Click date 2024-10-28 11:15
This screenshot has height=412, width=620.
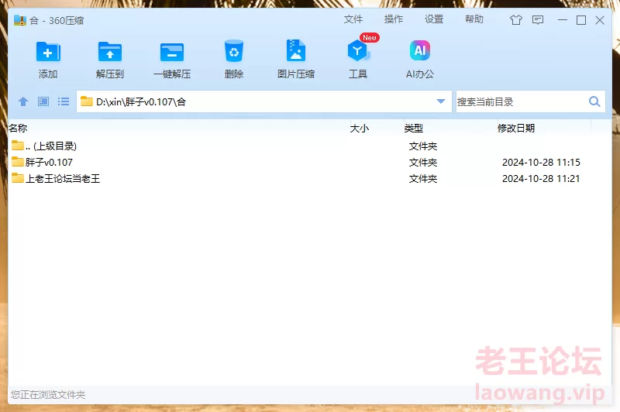pos(541,163)
